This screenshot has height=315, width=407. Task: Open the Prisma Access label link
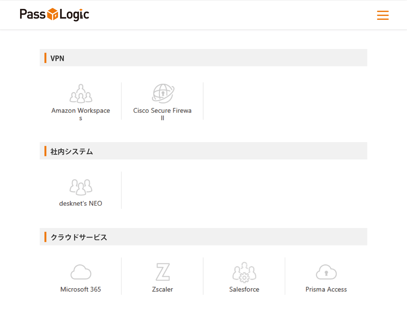[326, 289]
